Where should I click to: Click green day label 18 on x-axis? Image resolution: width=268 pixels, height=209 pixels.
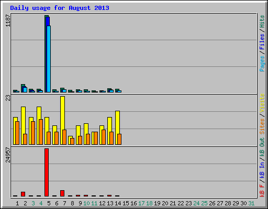coord(149,203)
